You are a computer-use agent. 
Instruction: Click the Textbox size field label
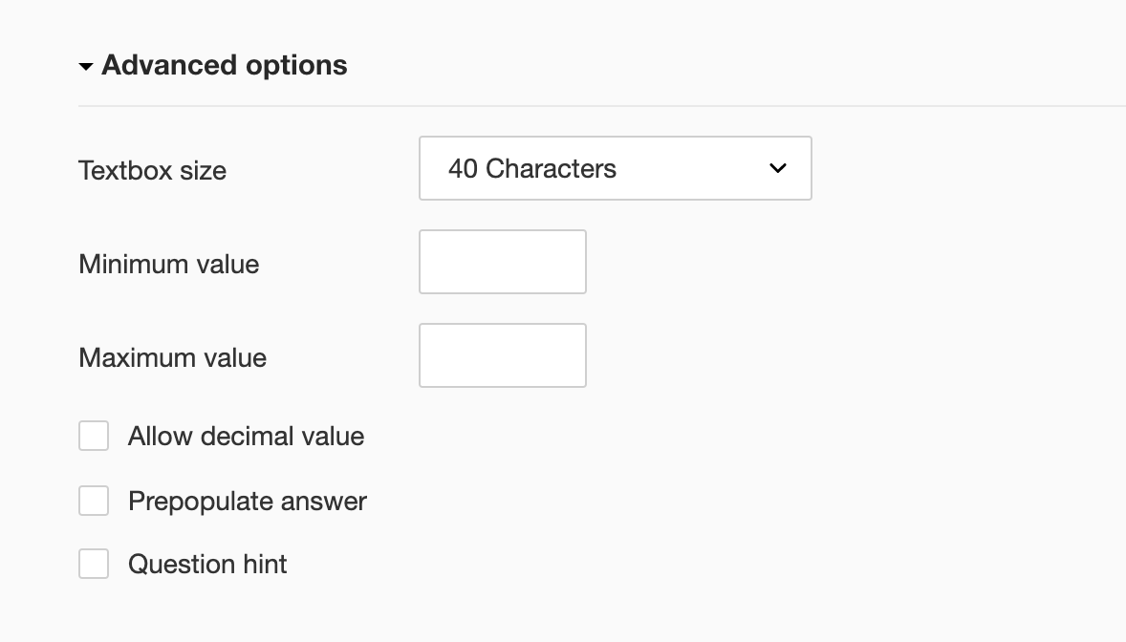[152, 171]
